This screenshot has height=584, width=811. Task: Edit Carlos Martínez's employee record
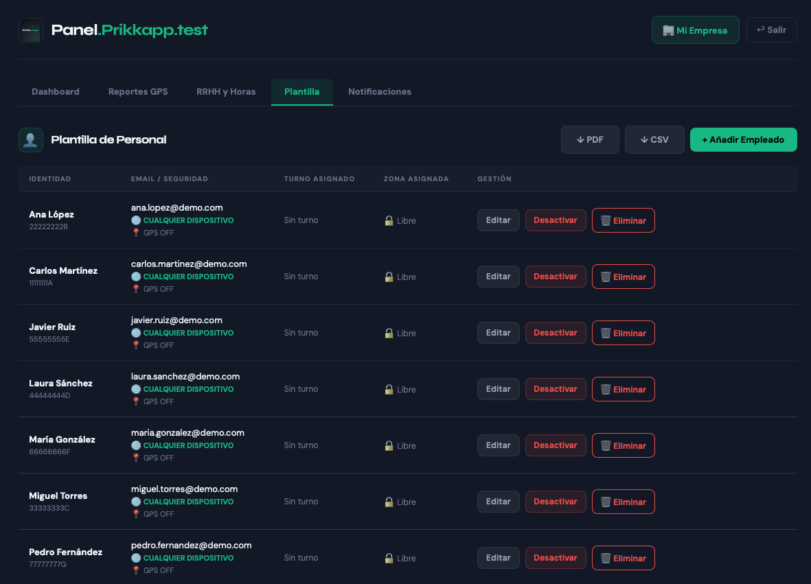[x=499, y=277]
